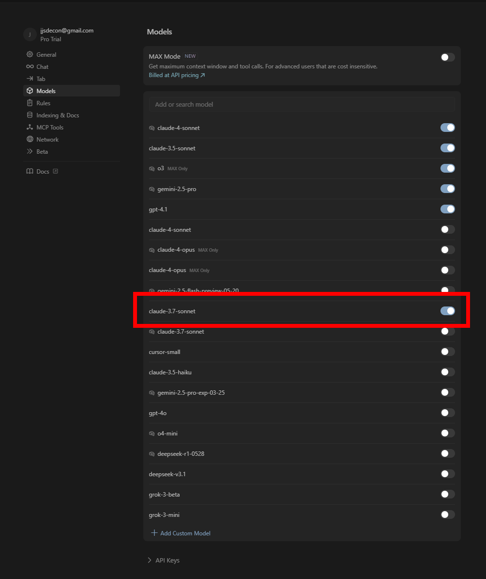The height and width of the screenshot is (579, 486).
Task: Click the cursor-small model name
Action: [x=165, y=352]
